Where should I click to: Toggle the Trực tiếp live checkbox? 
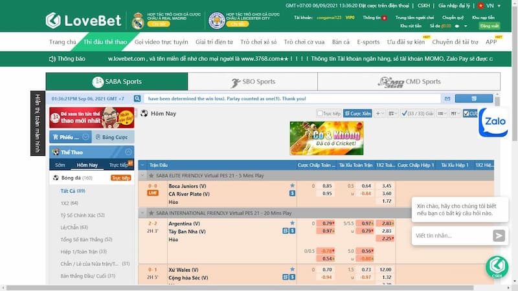point(320,114)
